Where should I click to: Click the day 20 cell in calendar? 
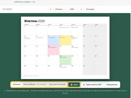pyautogui.click(x=42, y=60)
